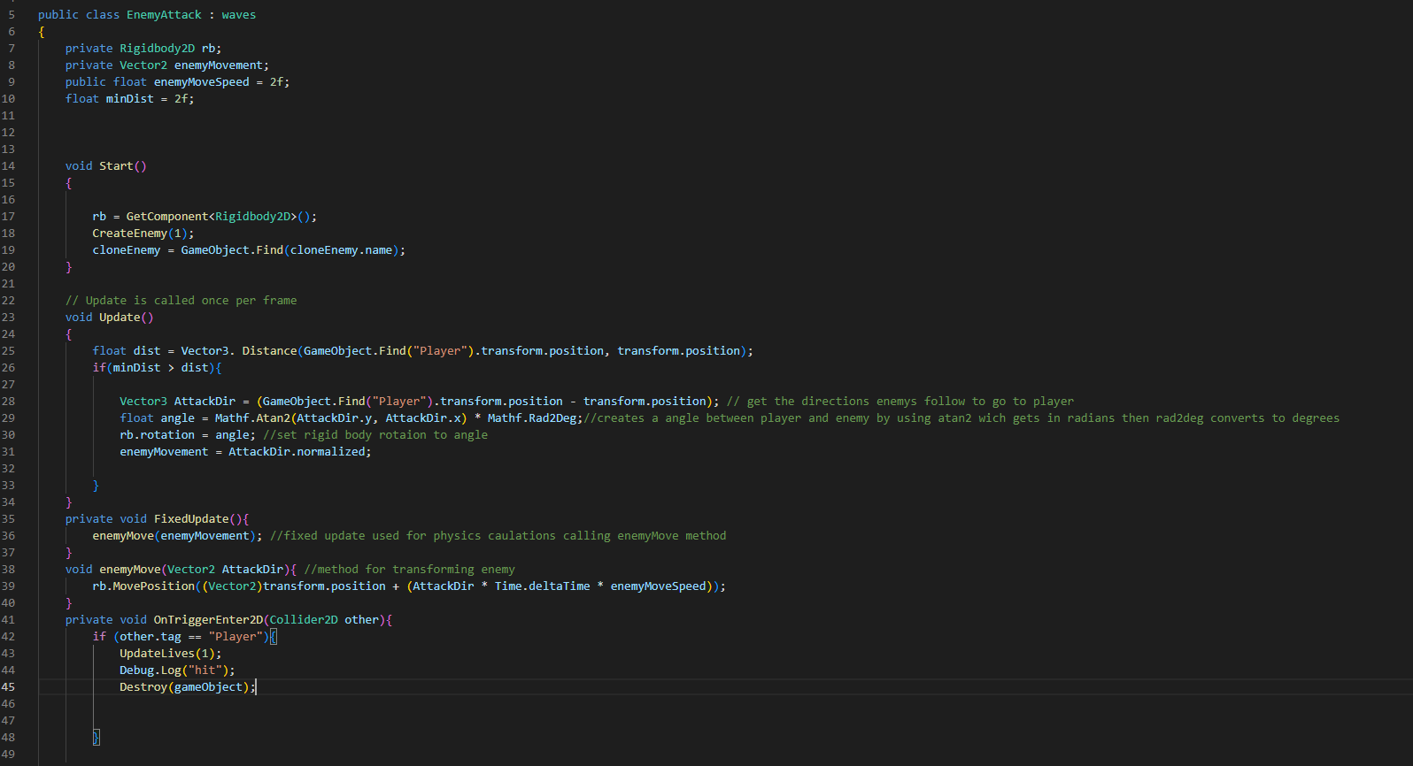The height and width of the screenshot is (766, 1413).
Task: Select the base class name waves
Action: pos(239,15)
